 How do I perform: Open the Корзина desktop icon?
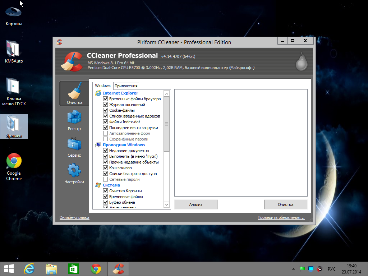click(x=14, y=15)
